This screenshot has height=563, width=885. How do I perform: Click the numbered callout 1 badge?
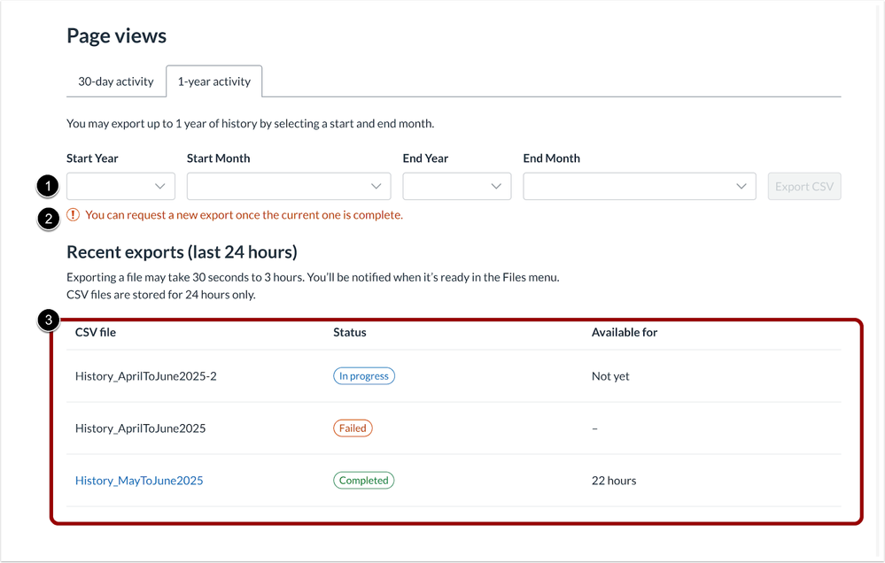point(48,186)
